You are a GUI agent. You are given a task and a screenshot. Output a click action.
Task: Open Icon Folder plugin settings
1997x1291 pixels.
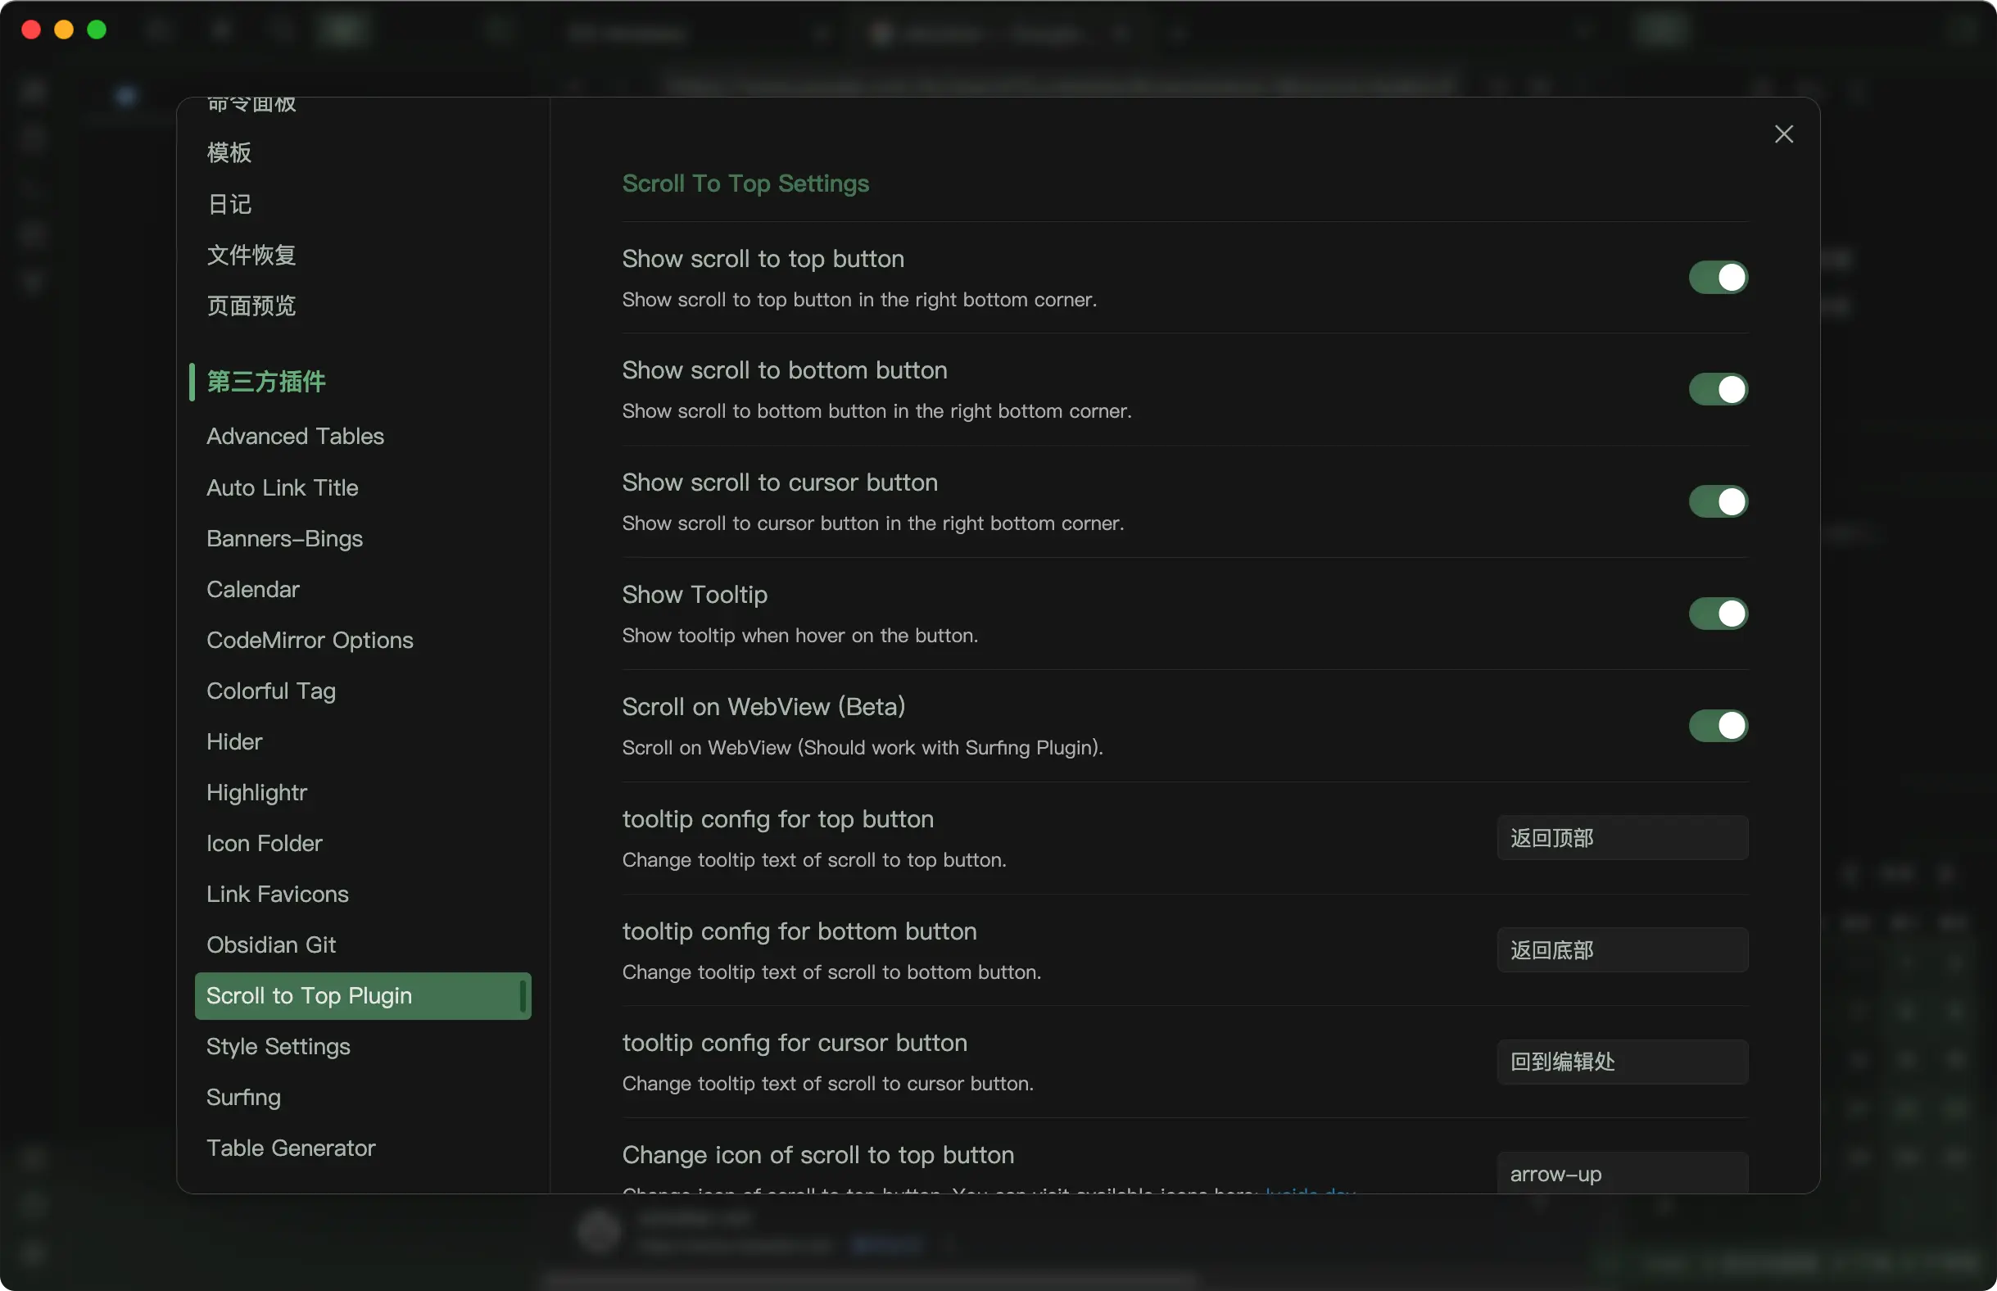(264, 844)
